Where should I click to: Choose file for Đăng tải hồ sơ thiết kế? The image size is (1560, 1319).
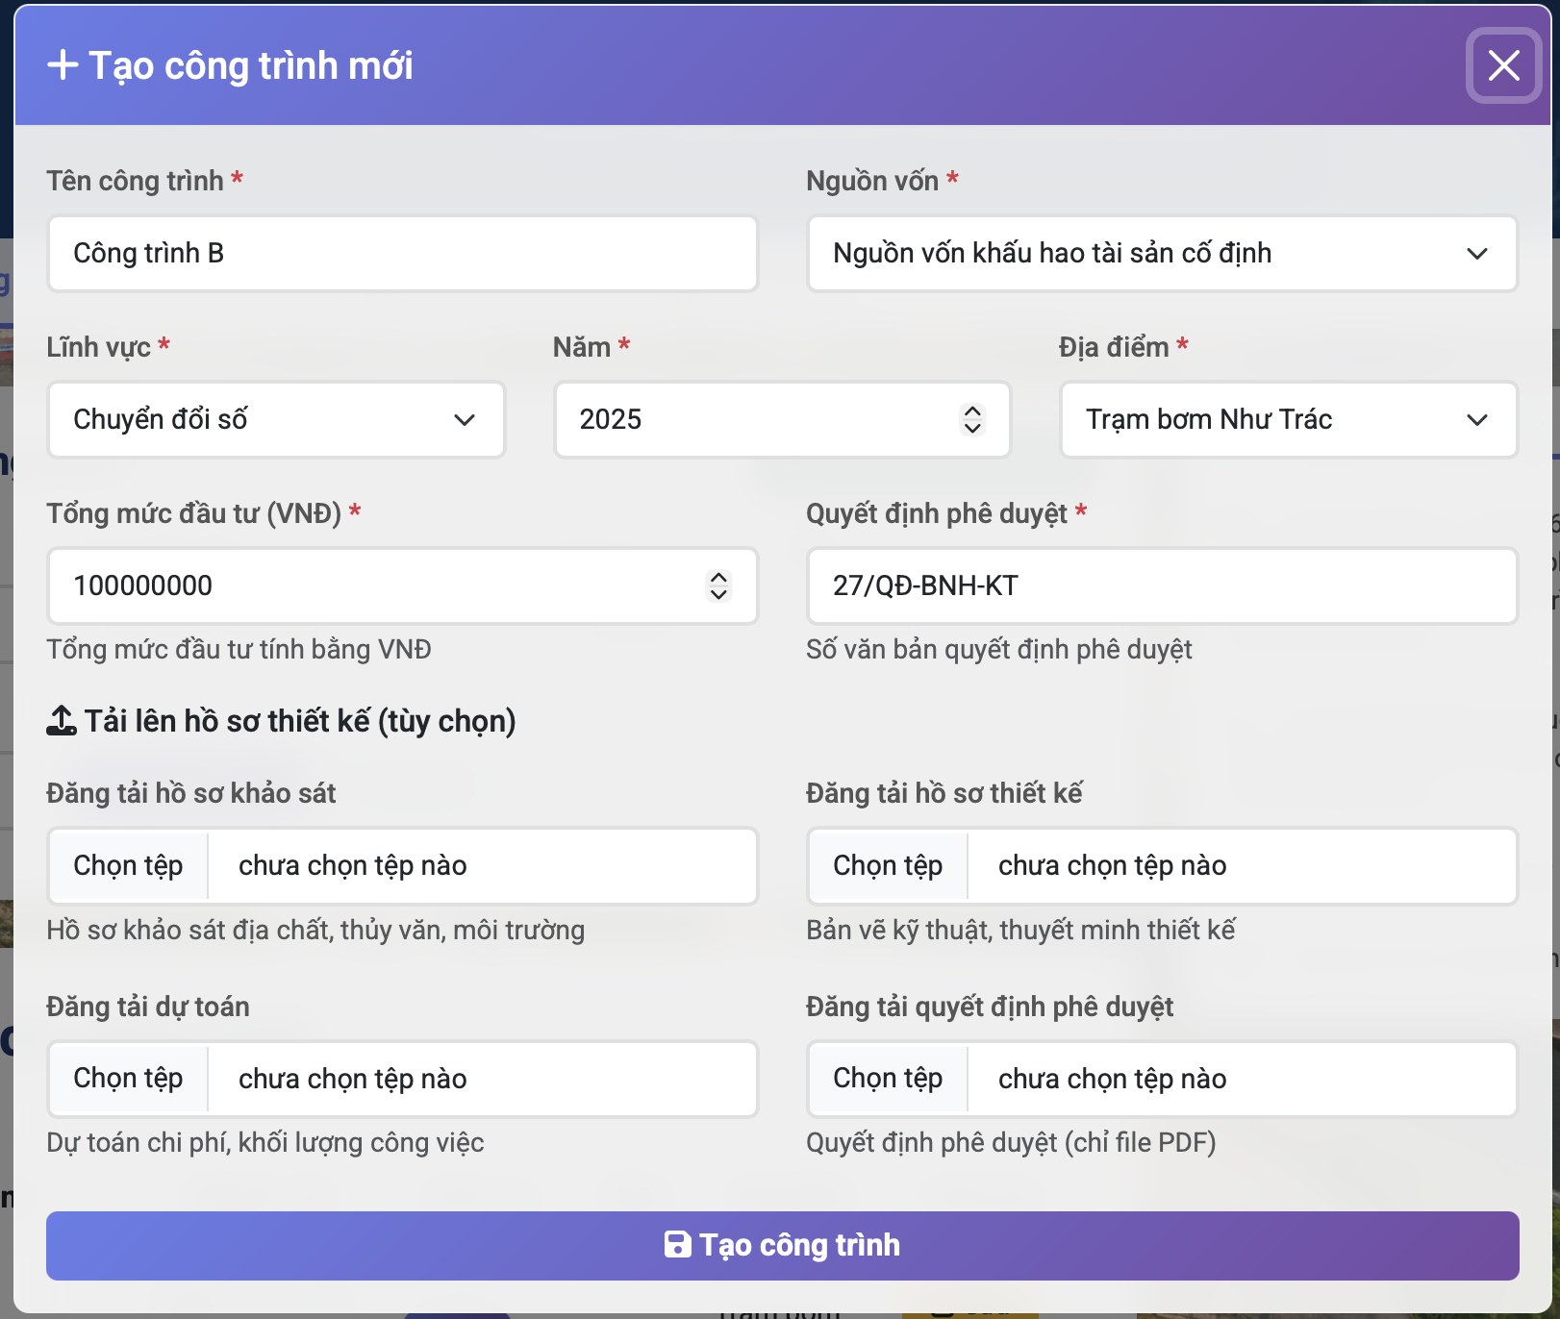click(x=888, y=866)
